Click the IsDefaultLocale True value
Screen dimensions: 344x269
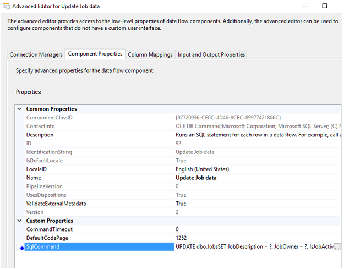click(181, 161)
